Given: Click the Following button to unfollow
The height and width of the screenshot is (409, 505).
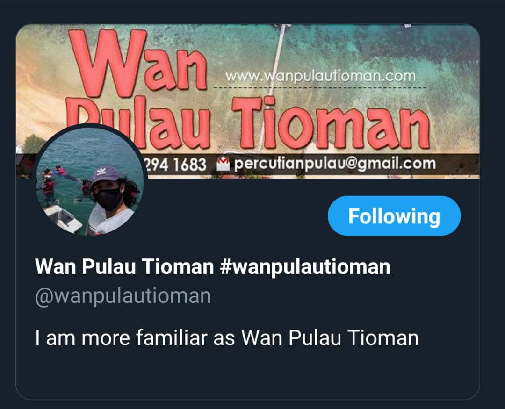Looking at the screenshot, I should [x=394, y=216].
